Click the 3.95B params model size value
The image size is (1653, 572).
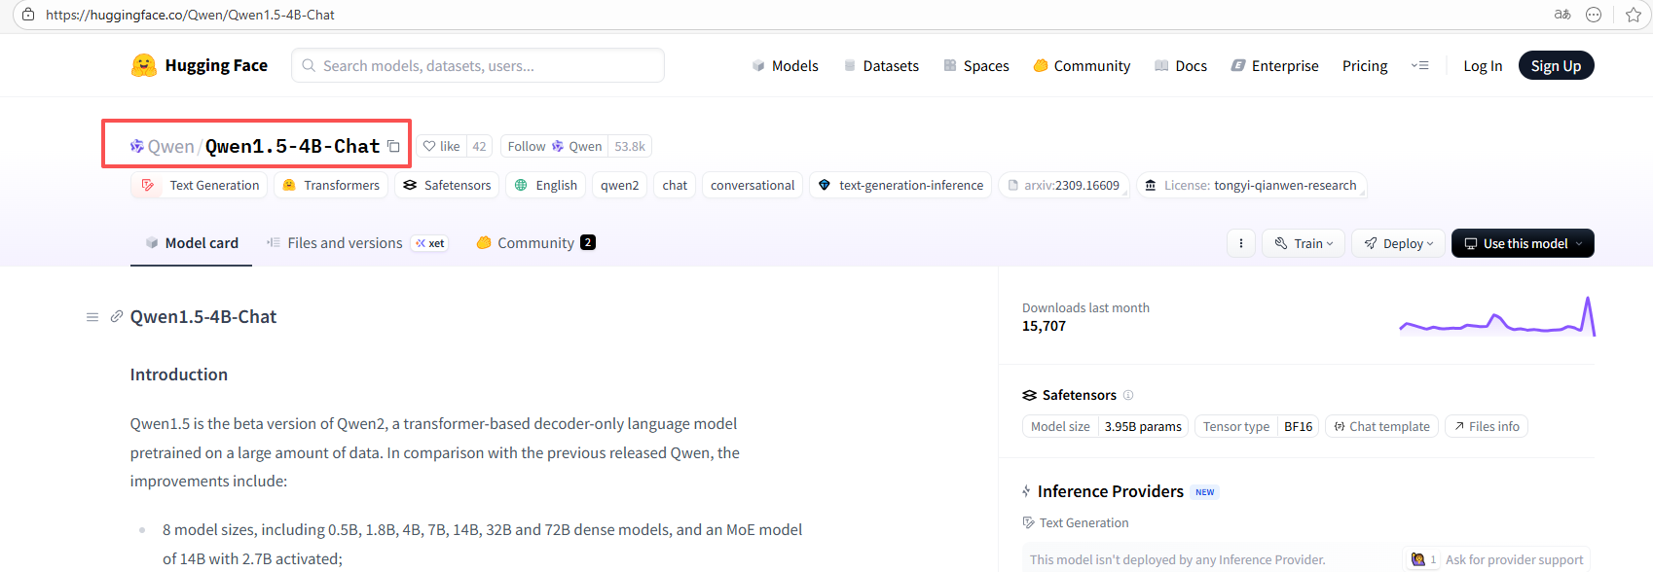[1143, 426]
